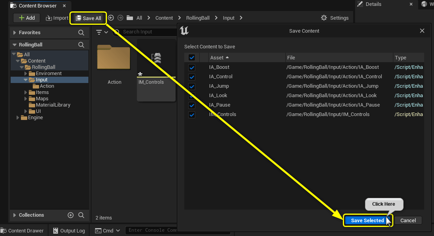Toggle the select-all checkbox in Save Content header

[192, 57]
